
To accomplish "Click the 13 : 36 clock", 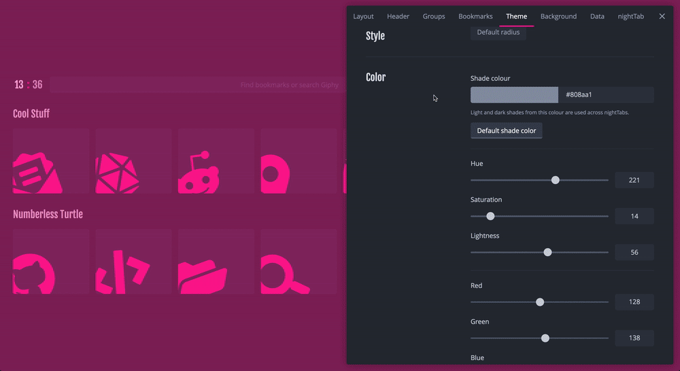I will click(28, 84).
